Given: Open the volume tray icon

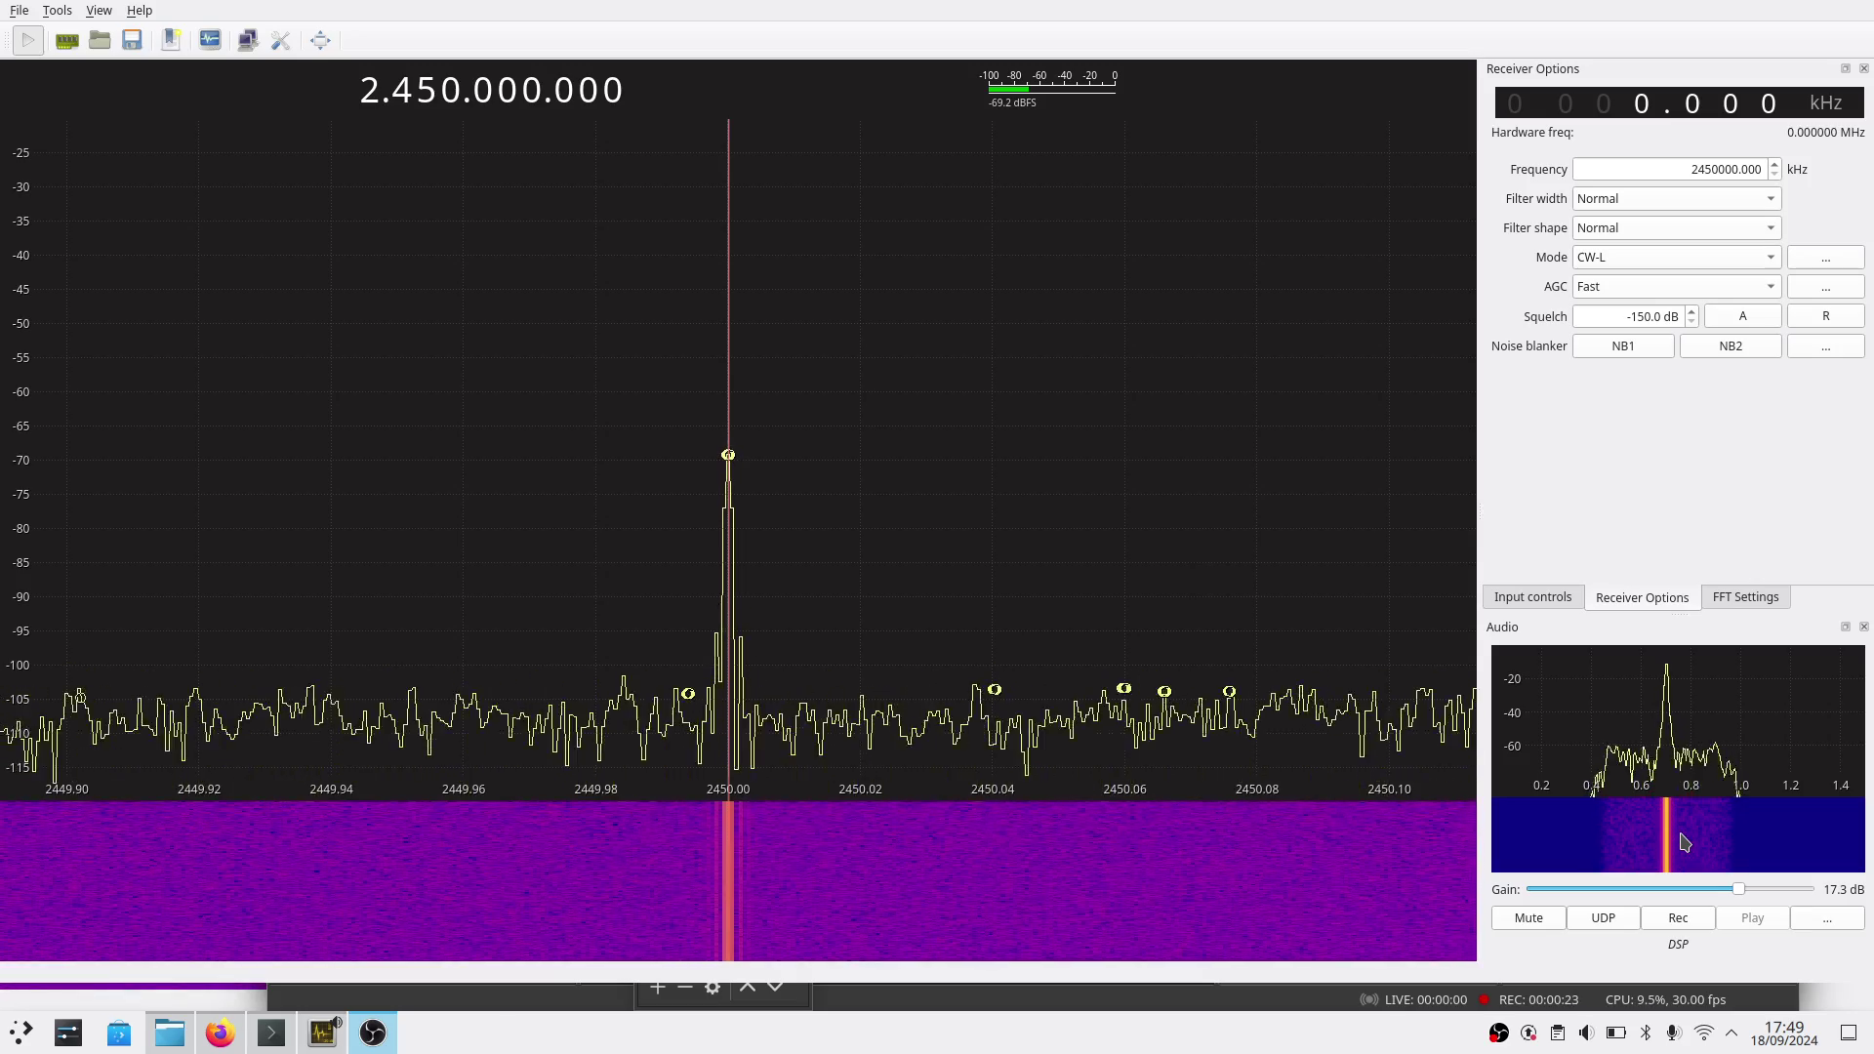Looking at the screenshot, I should (x=1586, y=1033).
